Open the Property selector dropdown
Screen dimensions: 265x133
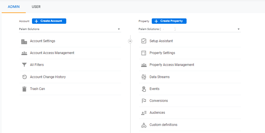(x=238, y=29)
